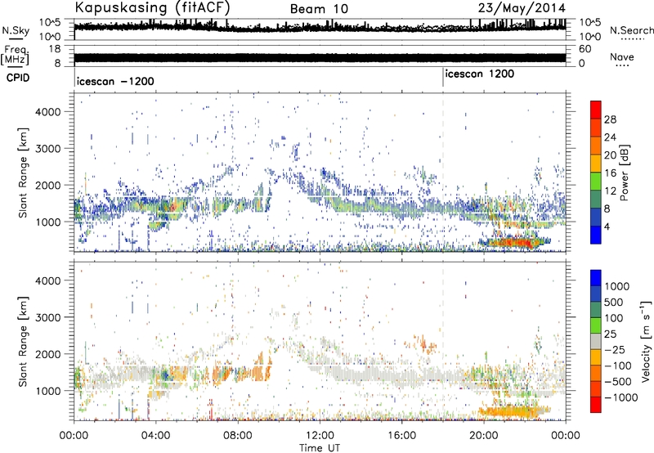Click the '20:00' time axis tick label
Image resolution: width=654 pixels, height=453 pixels.
coord(484,436)
